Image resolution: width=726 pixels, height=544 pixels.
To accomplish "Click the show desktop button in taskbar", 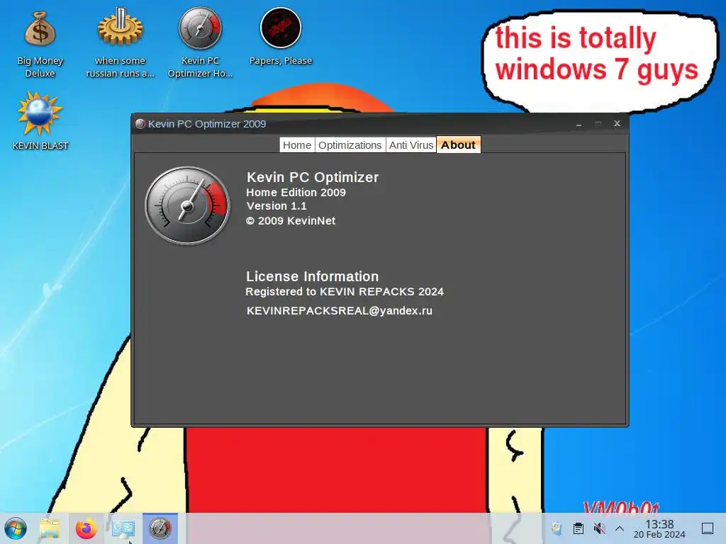I will tap(708, 528).
